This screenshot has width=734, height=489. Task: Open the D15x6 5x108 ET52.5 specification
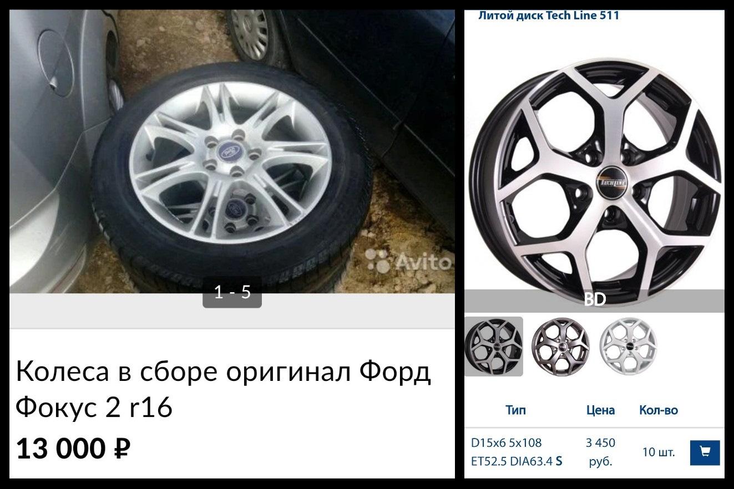tap(517, 452)
